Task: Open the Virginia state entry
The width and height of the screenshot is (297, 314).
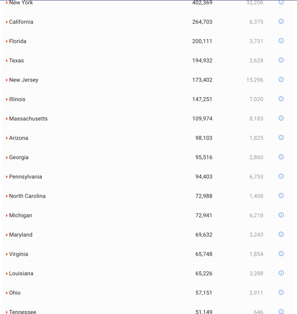Action: click(x=19, y=254)
